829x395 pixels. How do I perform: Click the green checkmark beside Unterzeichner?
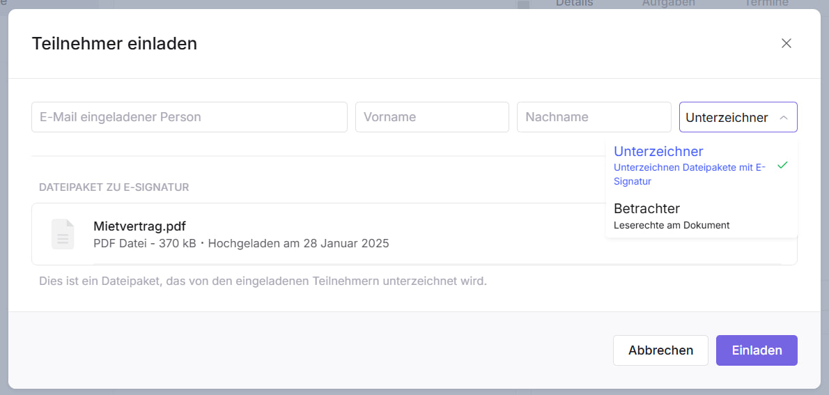pos(782,165)
